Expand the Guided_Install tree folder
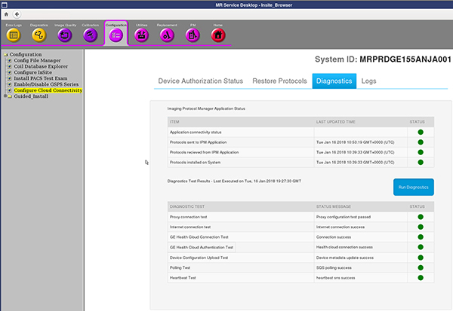 pyautogui.click(x=5, y=96)
